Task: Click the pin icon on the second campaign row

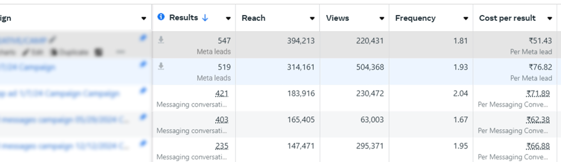Action: pos(143,65)
